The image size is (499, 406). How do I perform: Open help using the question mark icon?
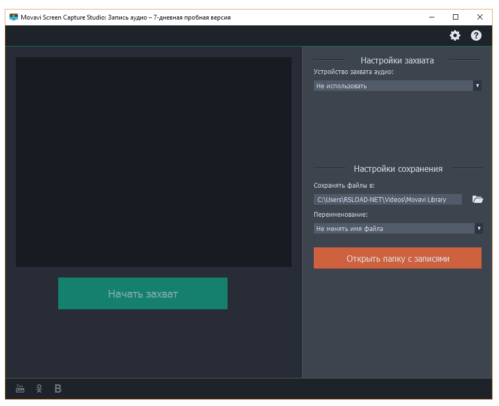click(476, 35)
